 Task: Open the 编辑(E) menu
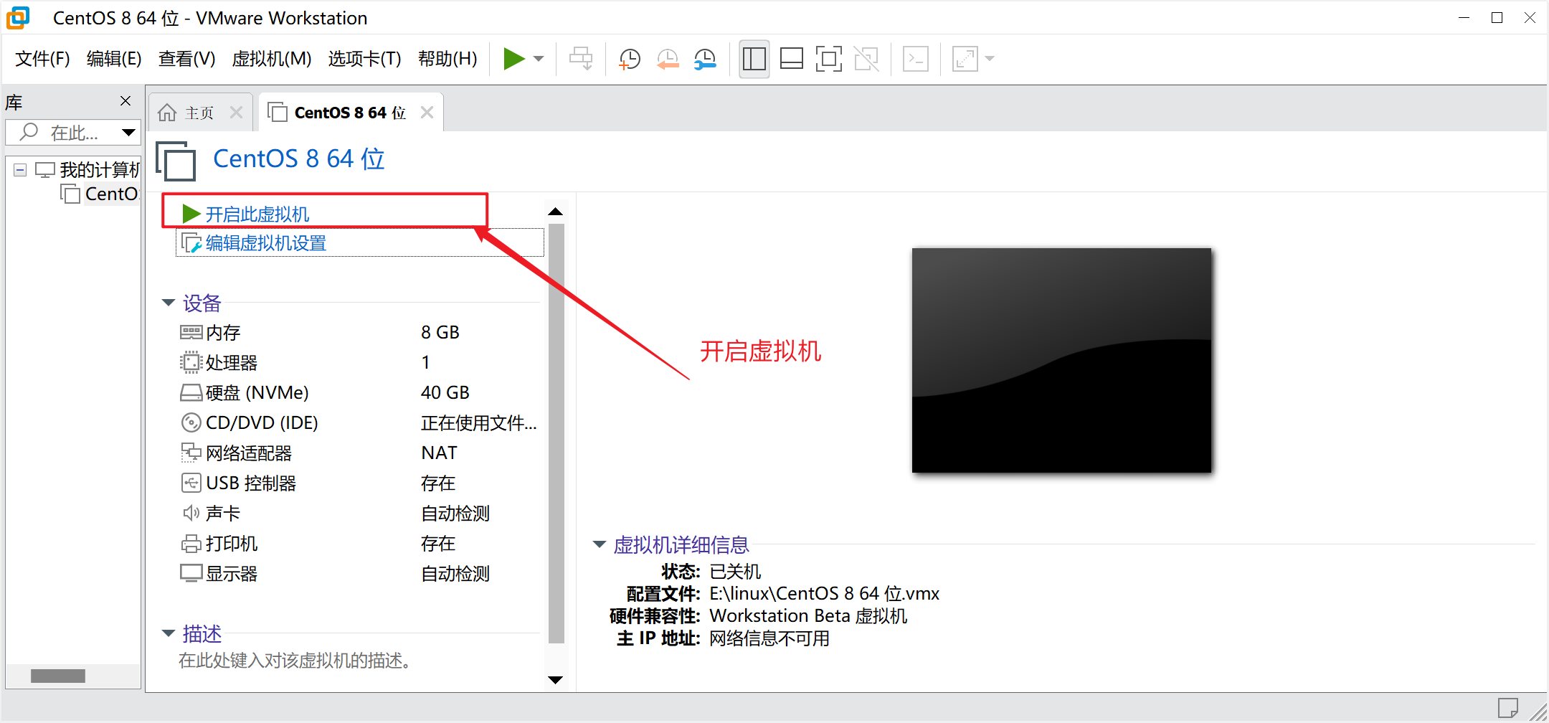(x=114, y=59)
